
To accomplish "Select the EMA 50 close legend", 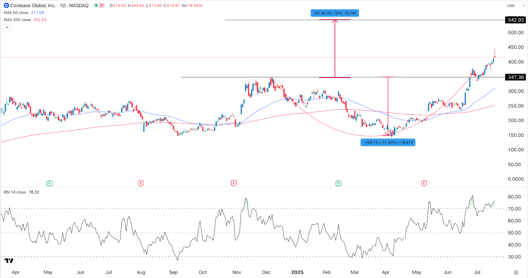I will click(x=16, y=13).
